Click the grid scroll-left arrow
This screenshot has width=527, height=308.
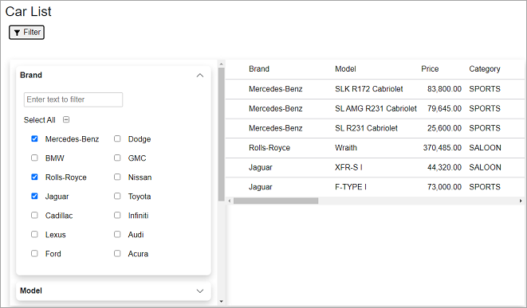point(230,201)
